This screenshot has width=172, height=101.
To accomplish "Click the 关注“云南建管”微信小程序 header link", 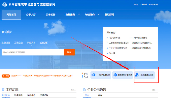I will click(146, 4).
